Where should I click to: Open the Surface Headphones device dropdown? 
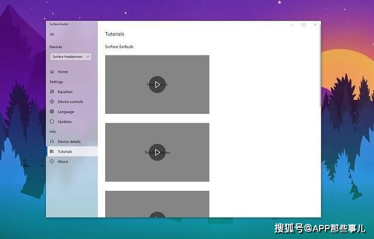click(x=71, y=57)
